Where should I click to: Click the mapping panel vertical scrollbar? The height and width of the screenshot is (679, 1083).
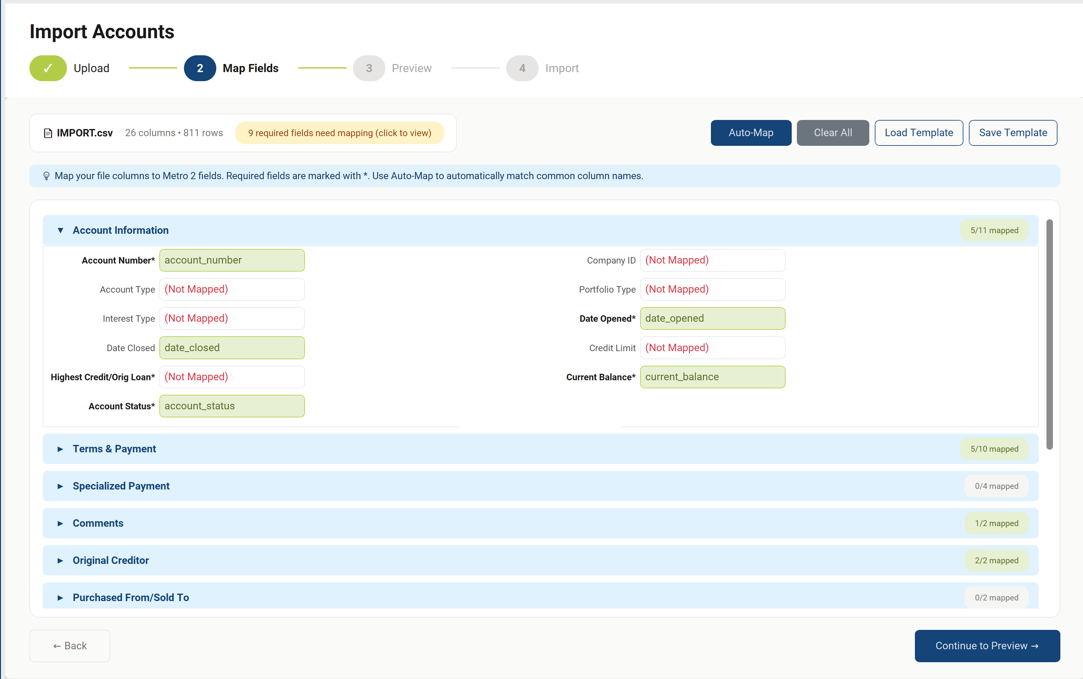click(x=1049, y=335)
